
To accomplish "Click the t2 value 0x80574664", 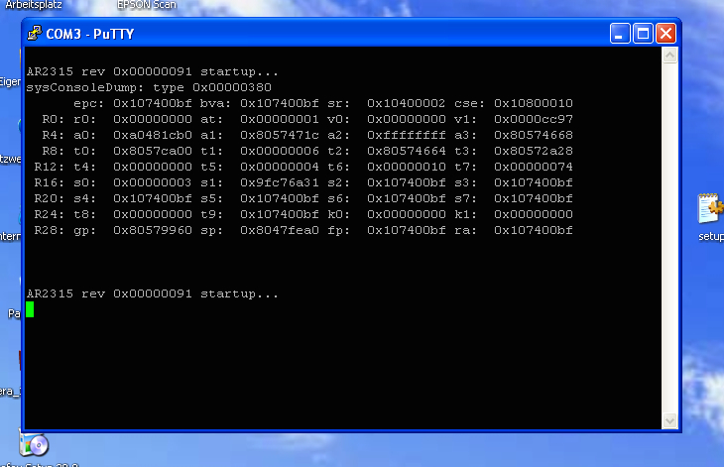I will (406, 151).
